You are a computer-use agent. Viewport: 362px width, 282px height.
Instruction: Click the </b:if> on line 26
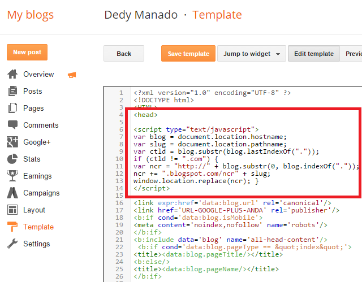[x=148, y=276]
